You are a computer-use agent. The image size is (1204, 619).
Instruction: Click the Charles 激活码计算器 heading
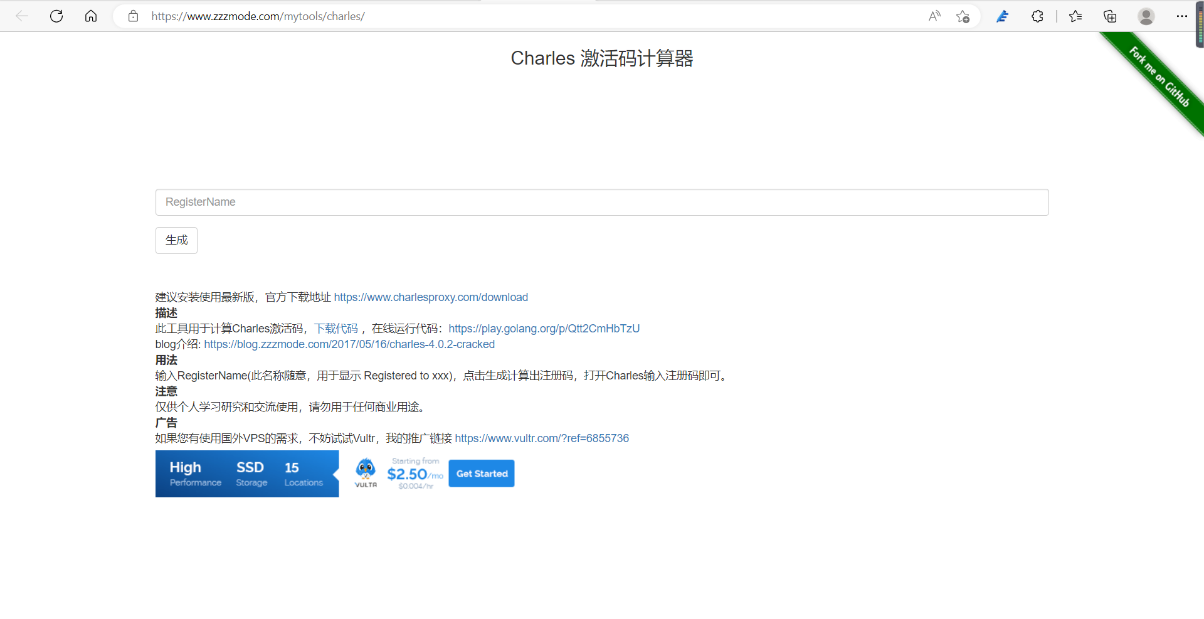(x=602, y=58)
